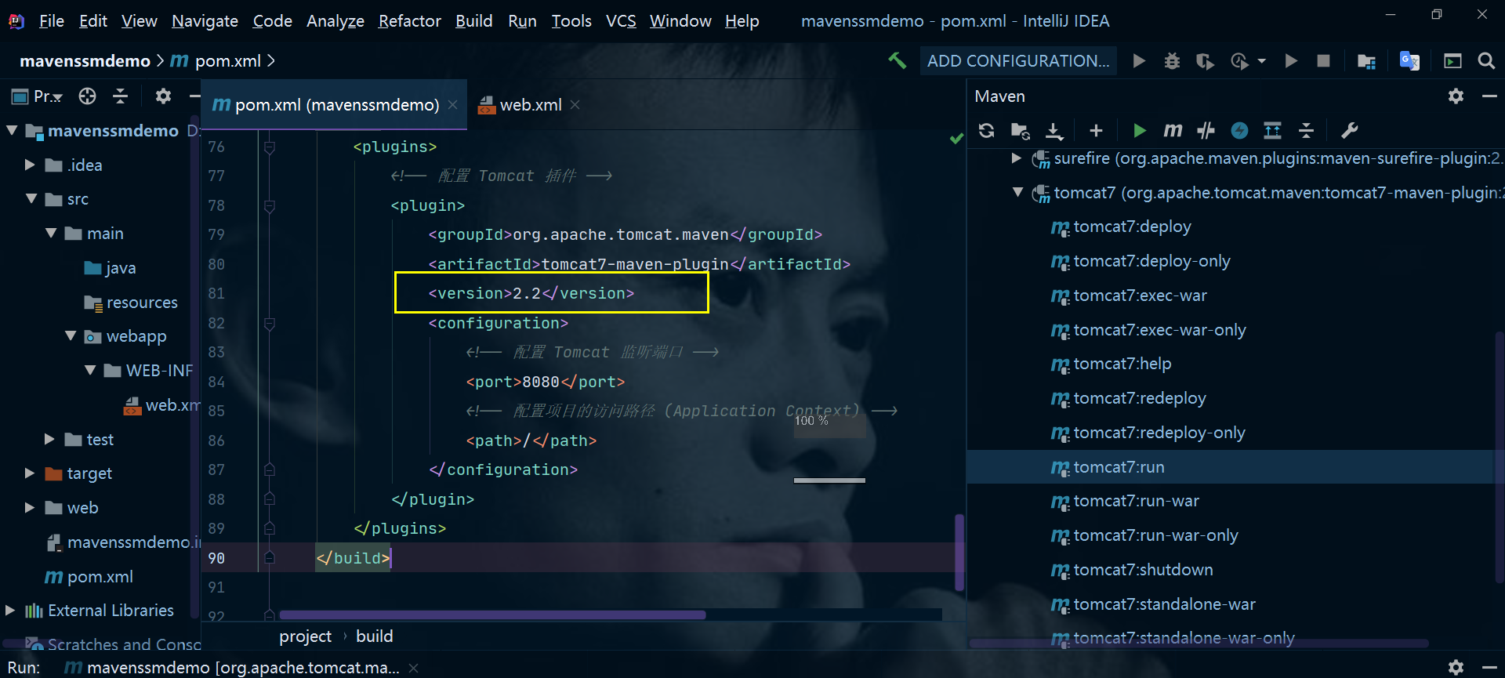Screen dimensions: 1505x678
Task: Click Run with Coverage shield icon
Action: coord(1206,60)
